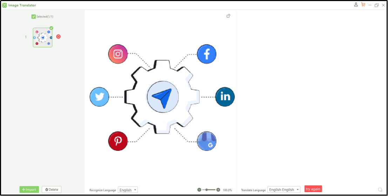Zoom in with the plus icon
This screenshot has height=196, width=388.
click(218, 190)
